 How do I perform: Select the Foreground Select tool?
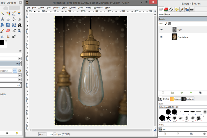pos(20,13)
